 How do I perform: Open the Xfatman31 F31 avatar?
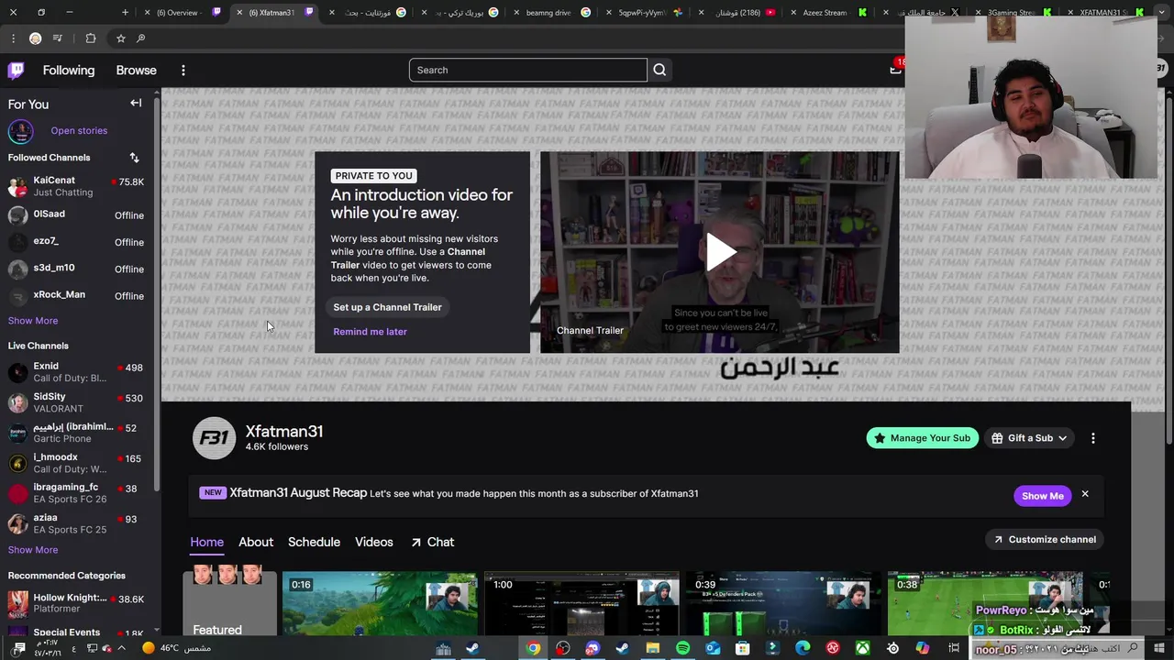pos(214,438)
